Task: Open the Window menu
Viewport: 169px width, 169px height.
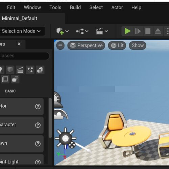Action: (32, 7)
